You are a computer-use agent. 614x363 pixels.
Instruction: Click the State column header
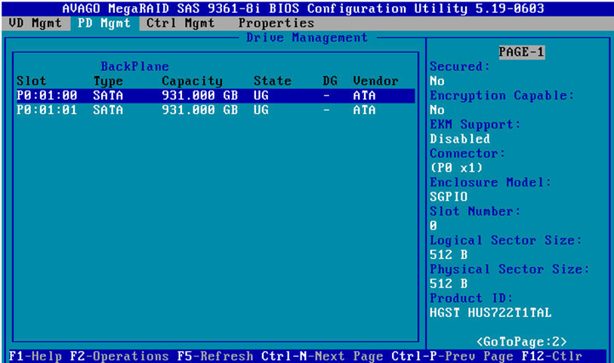[x=273, y=81]
